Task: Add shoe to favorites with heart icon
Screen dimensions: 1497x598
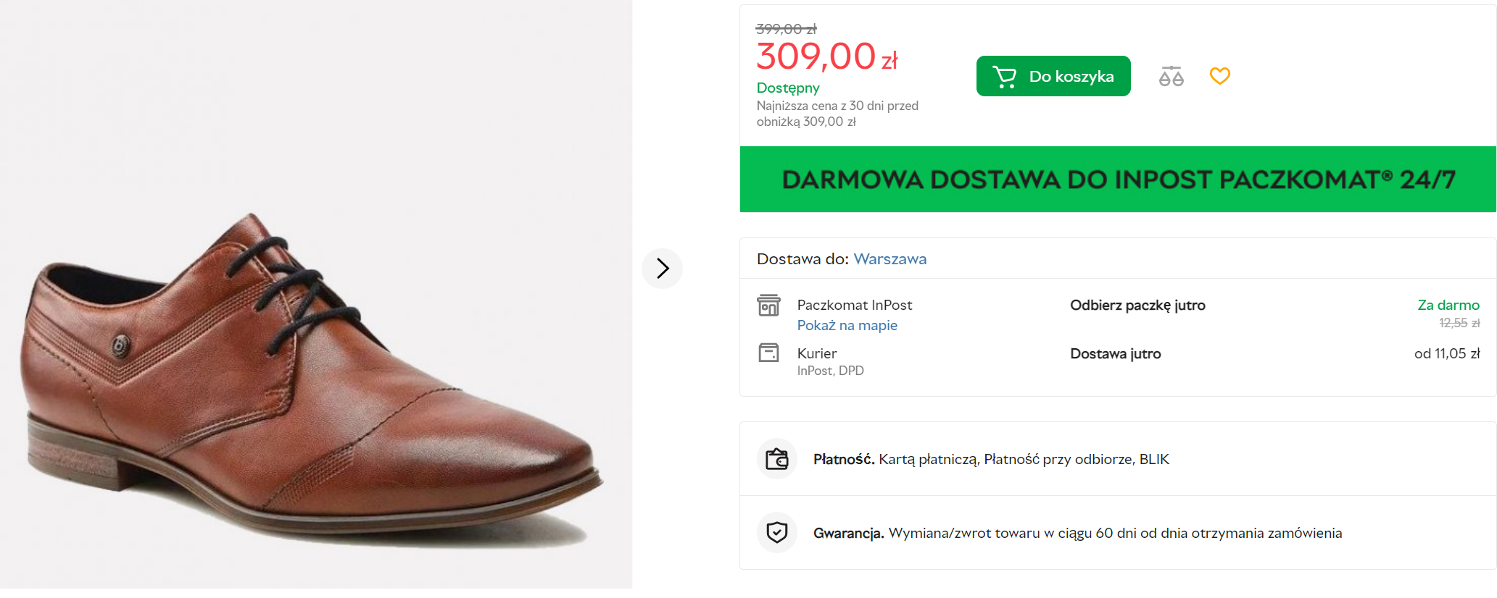Action: click(x=1219, y=76)
